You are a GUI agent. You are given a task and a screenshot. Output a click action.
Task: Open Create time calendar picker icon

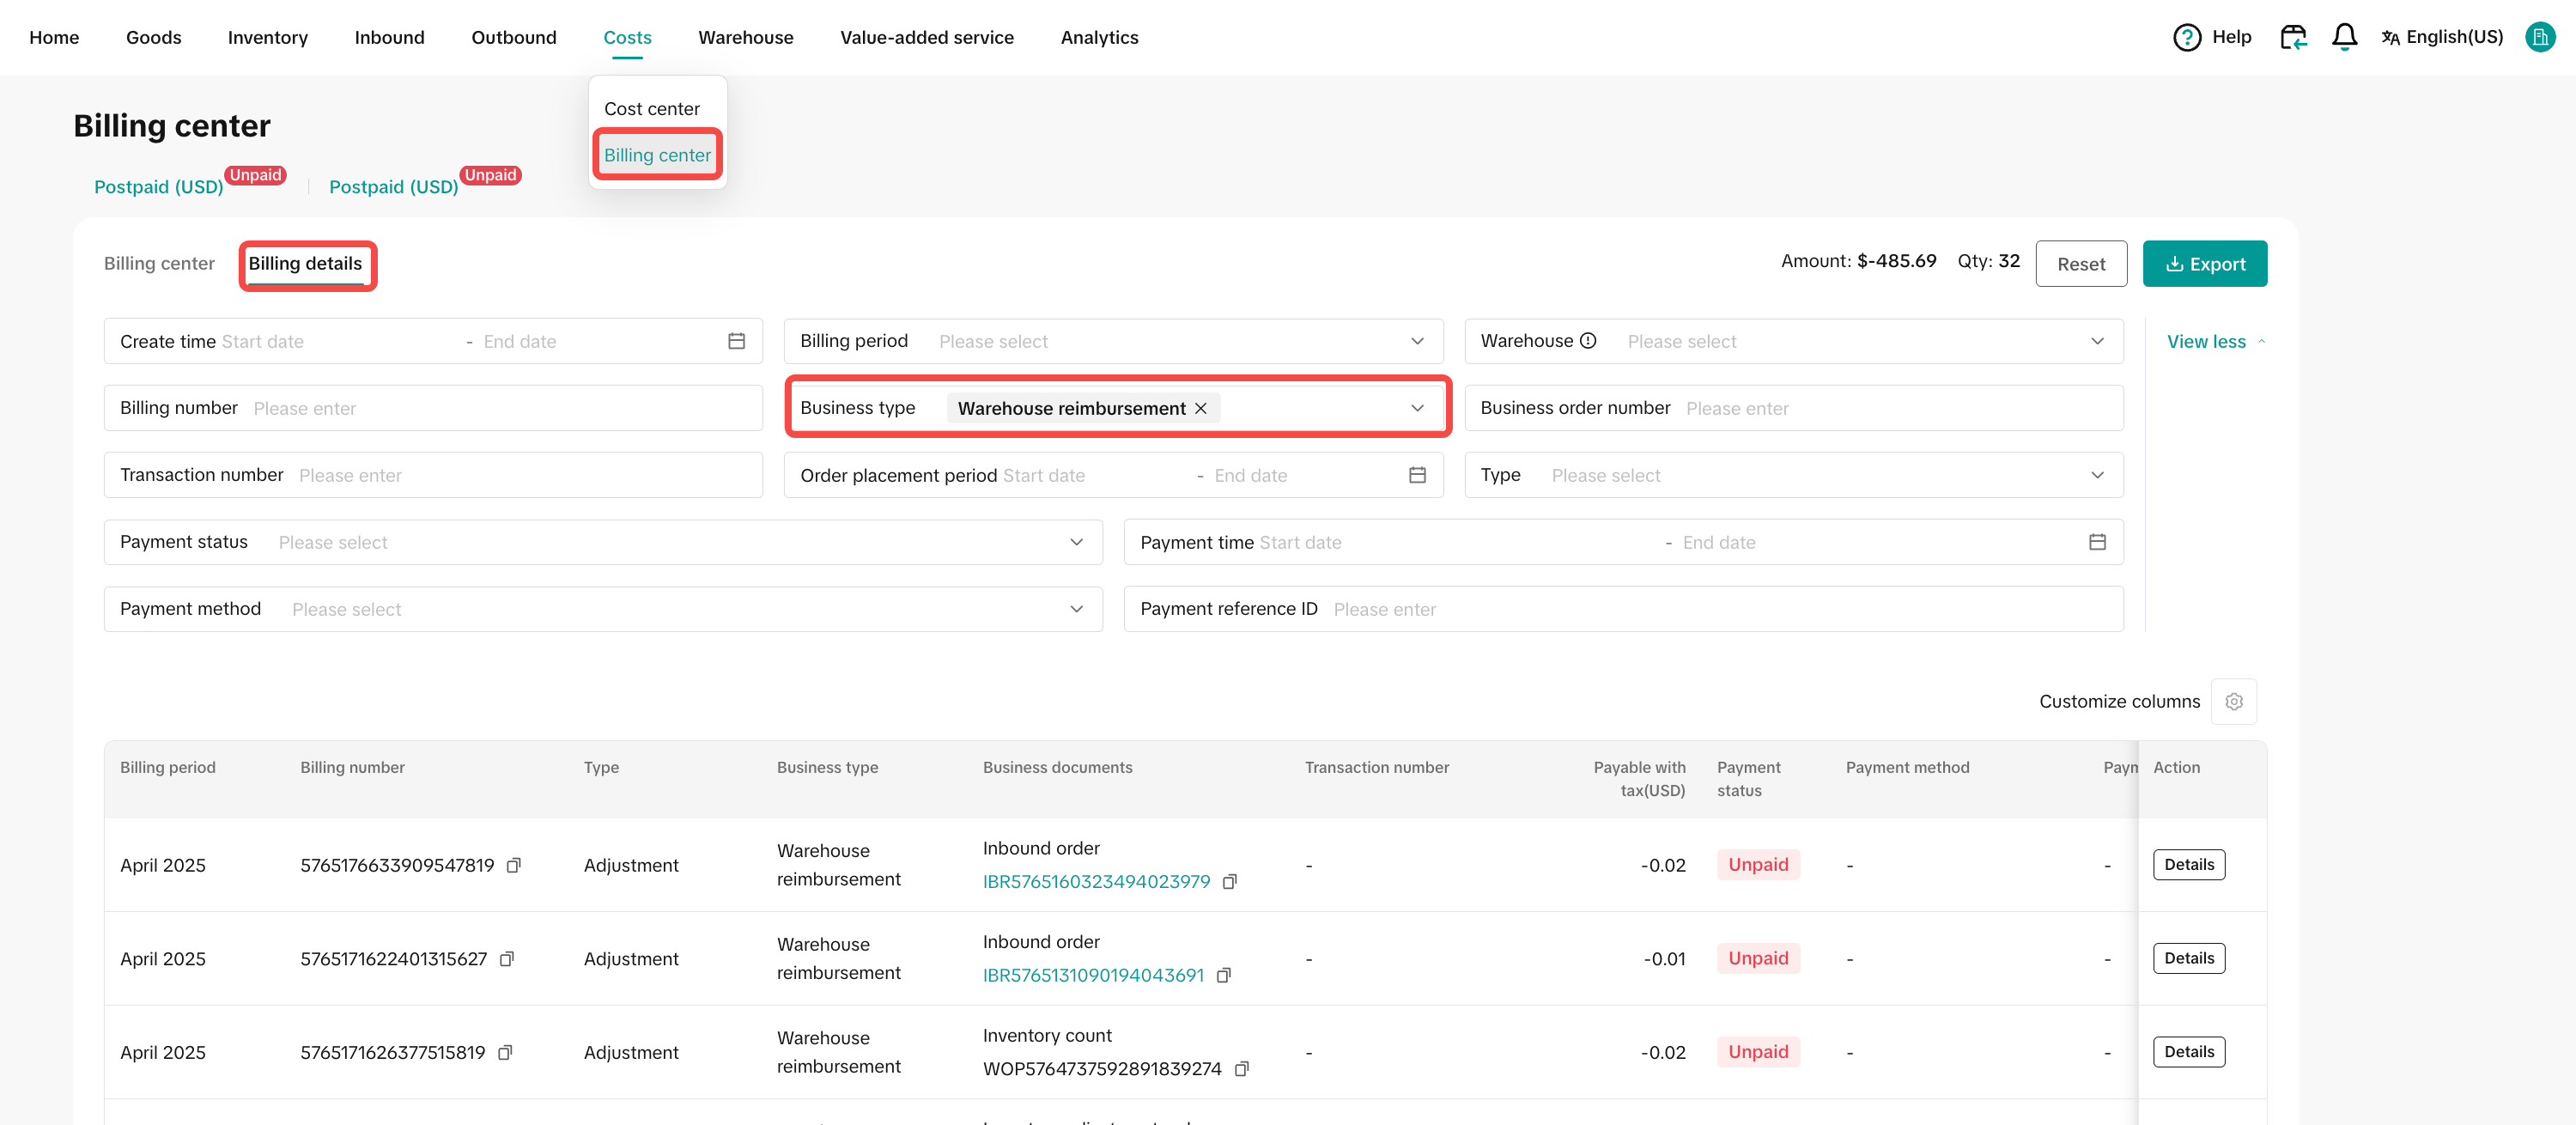point(736,342)
